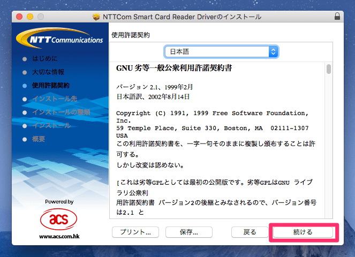Click the NTT Communications logo
The height and width of the screenshot is (257, 355).
pos(59,38)
